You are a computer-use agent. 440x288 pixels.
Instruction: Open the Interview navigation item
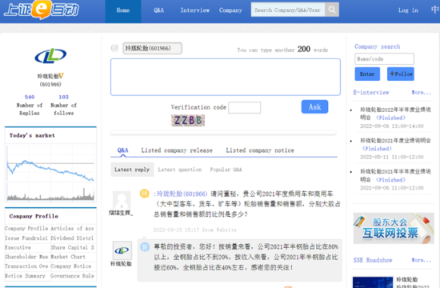[194, 10]
